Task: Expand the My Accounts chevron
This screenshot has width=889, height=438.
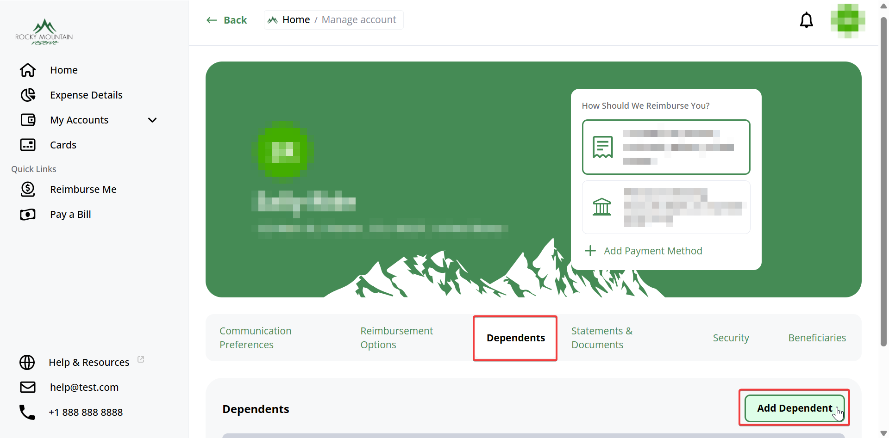Action: click(152, 120)
